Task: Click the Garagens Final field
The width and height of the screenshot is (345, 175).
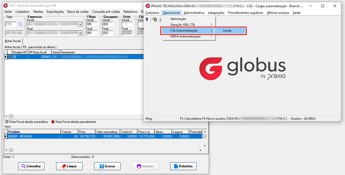Action: pyautogui.click(x=108, y=33)
